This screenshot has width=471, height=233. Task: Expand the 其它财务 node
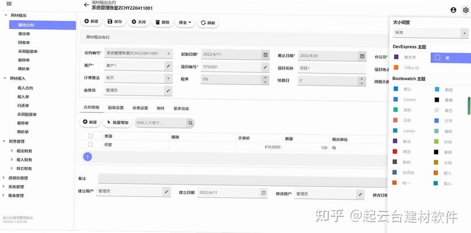coord(12,168)
